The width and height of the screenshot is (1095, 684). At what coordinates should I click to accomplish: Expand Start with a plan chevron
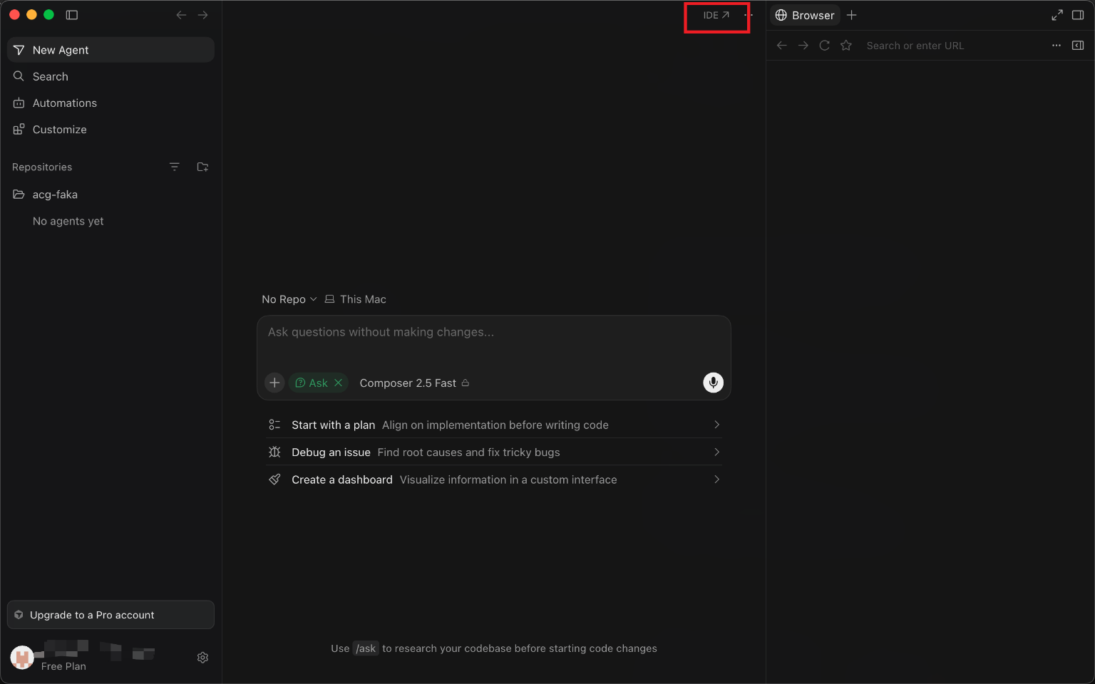716,425
